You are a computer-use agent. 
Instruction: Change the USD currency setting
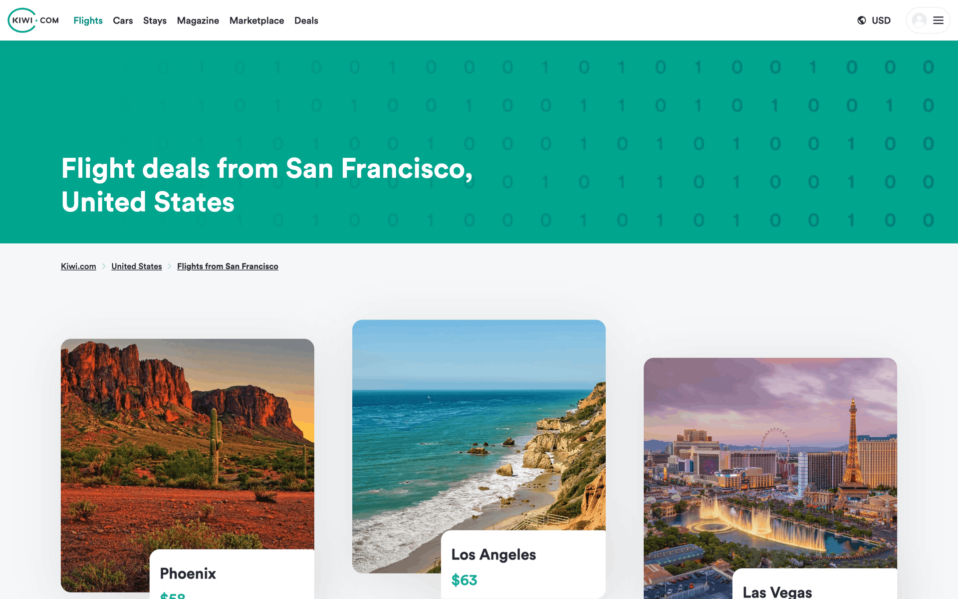pos(881,20)
